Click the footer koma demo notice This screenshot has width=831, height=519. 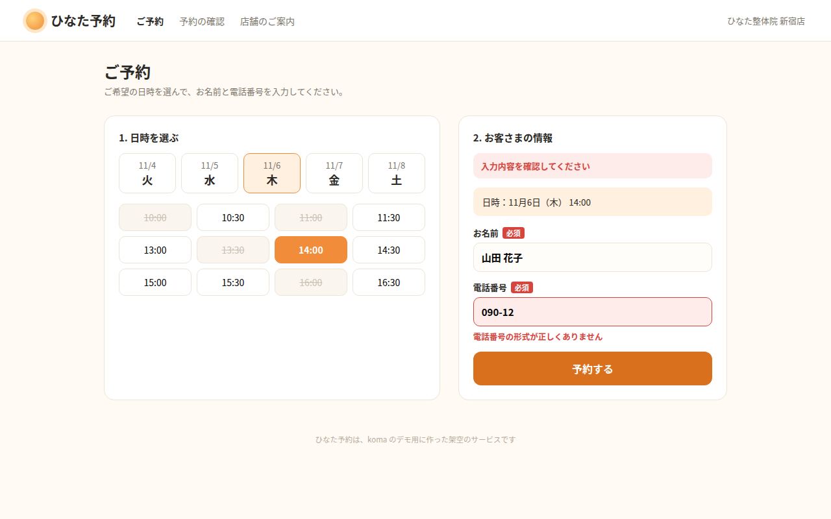[415, 439]
